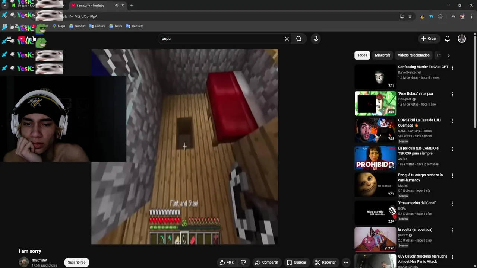Click the Crear create button
477x268 pixels.
pos(429,39)
